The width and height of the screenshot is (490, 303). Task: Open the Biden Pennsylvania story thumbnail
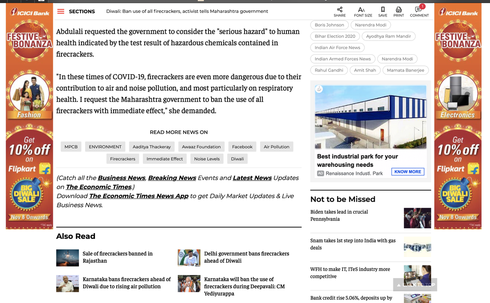[417, 218]
